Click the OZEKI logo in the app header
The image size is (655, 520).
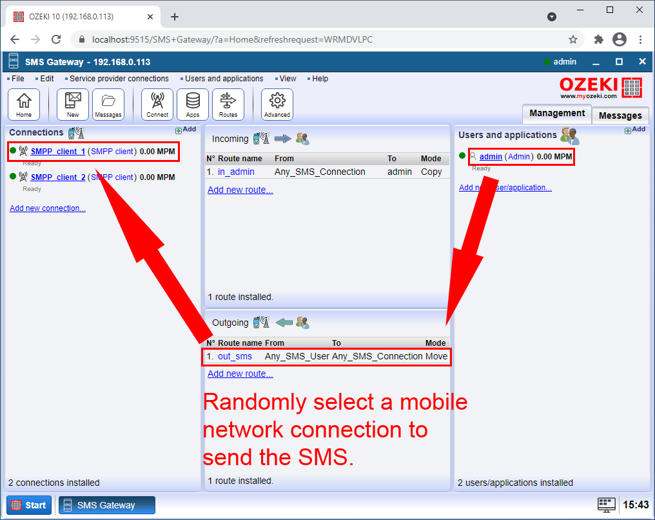(601, 87)
